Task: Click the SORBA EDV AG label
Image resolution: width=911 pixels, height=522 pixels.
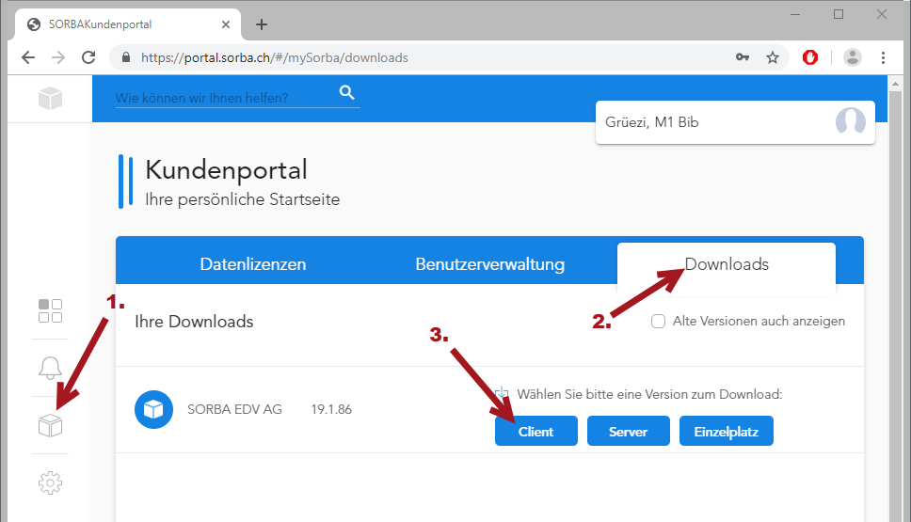Action: coord(234,409)
